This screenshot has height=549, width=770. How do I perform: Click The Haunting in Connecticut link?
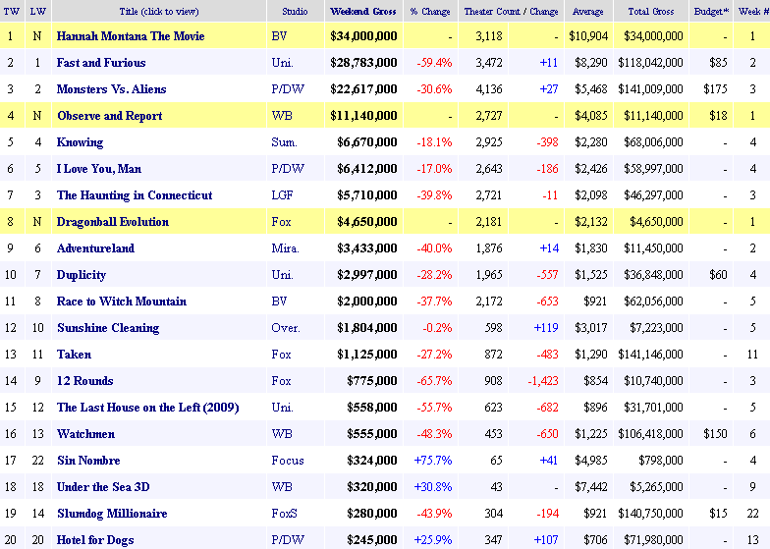point(134,195)
